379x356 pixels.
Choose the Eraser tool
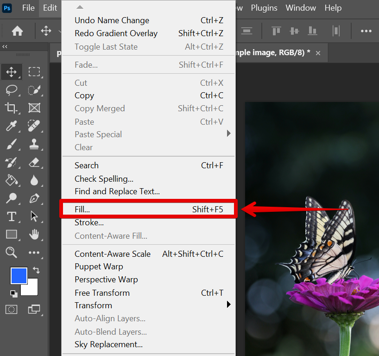(34, 162)
